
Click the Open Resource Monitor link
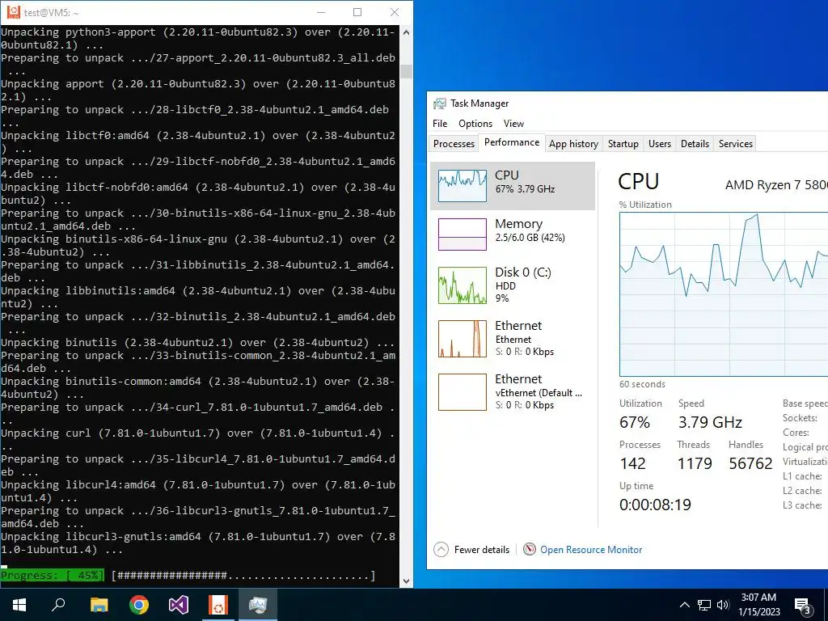(591, 550)
